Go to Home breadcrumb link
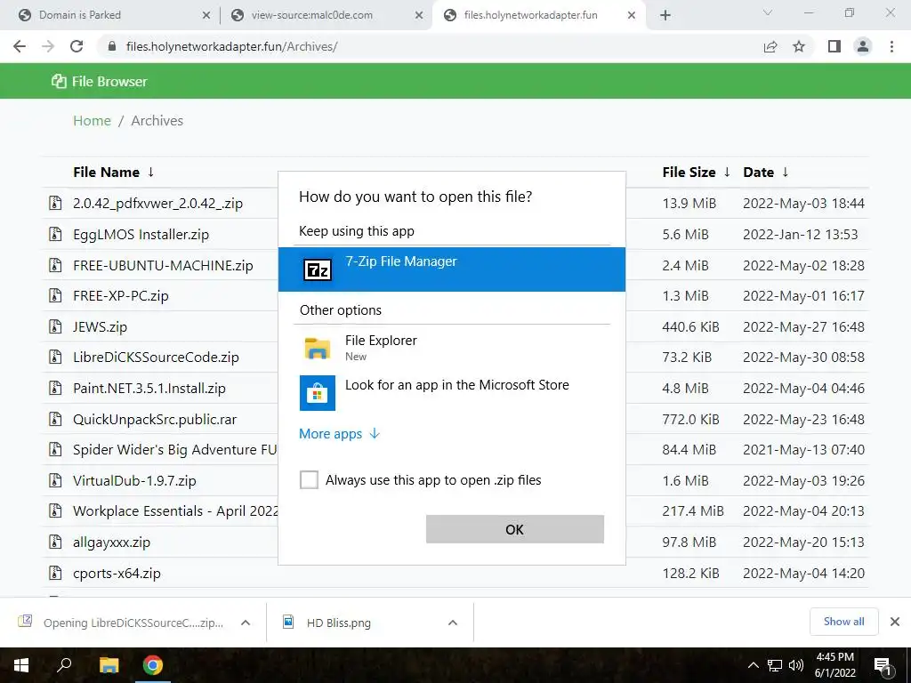 coord(92,120)
